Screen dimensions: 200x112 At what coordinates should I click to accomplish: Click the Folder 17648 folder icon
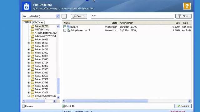click(32, 86)
